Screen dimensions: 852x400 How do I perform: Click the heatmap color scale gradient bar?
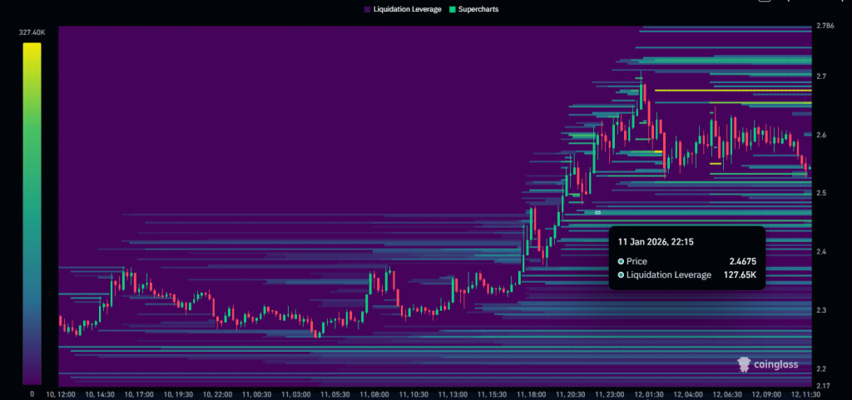pyautogui.click(x=32, y=214)
